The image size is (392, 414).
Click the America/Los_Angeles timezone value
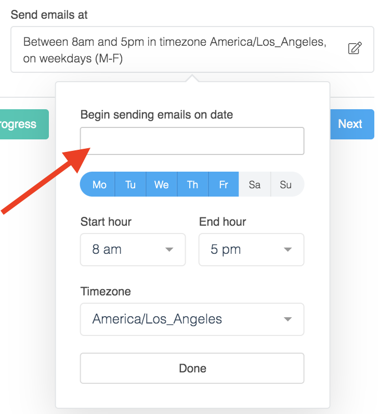158,319
